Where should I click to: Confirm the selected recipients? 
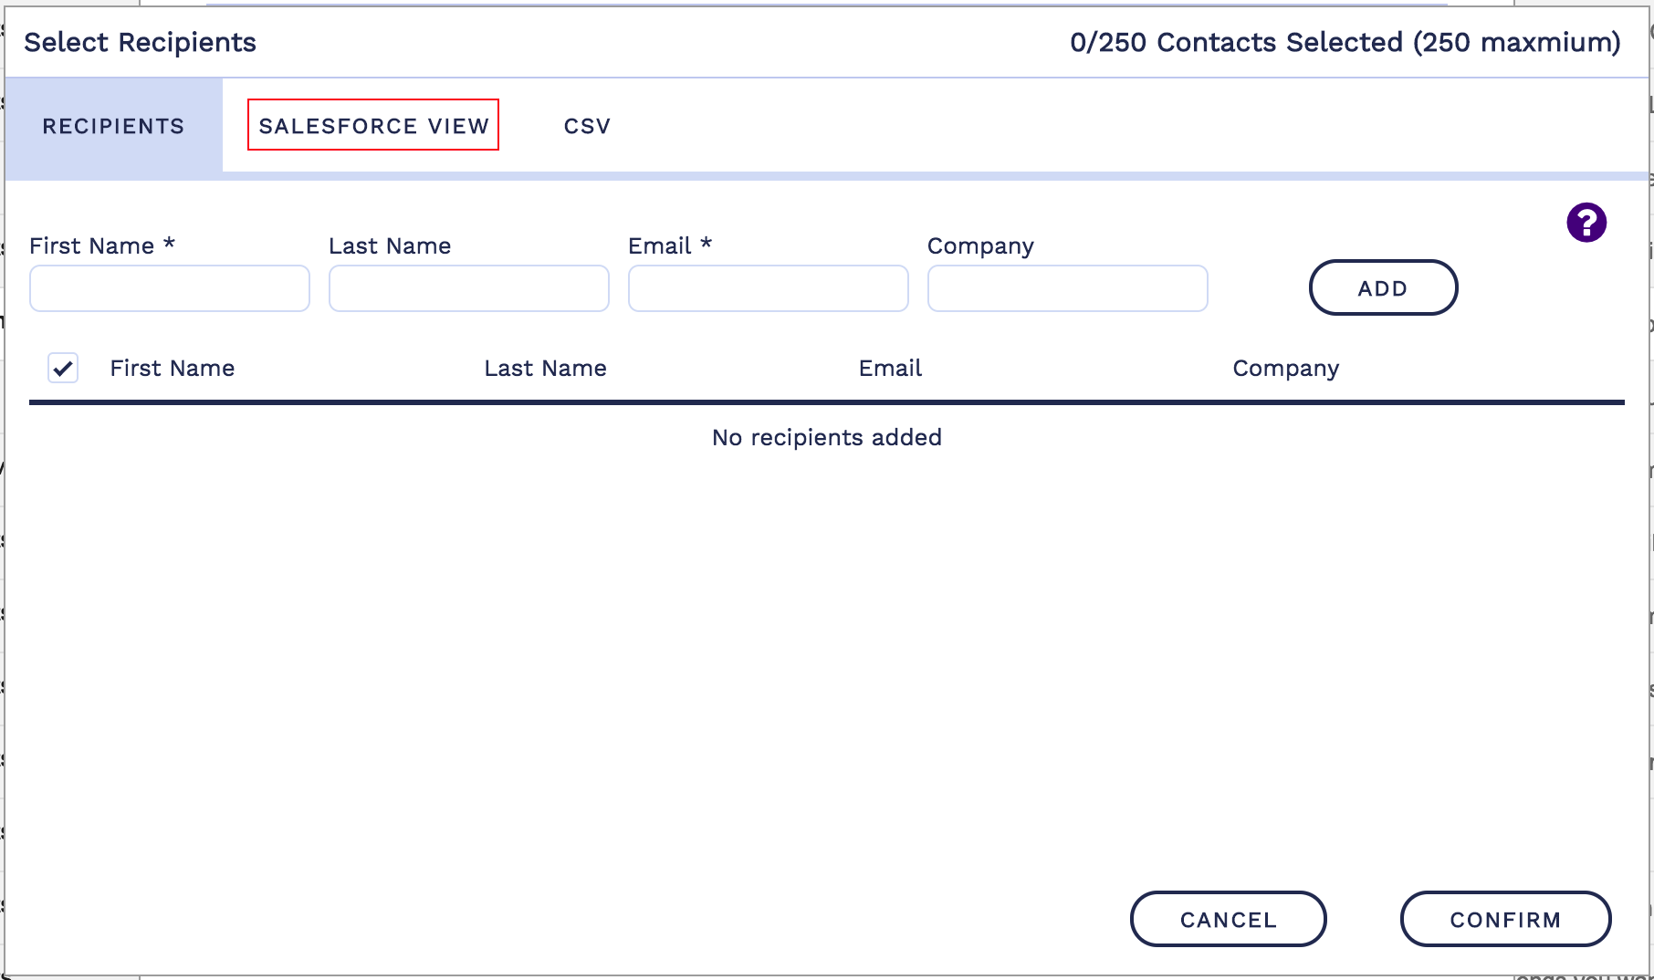pyautogui.click(x=1505, y=919)
